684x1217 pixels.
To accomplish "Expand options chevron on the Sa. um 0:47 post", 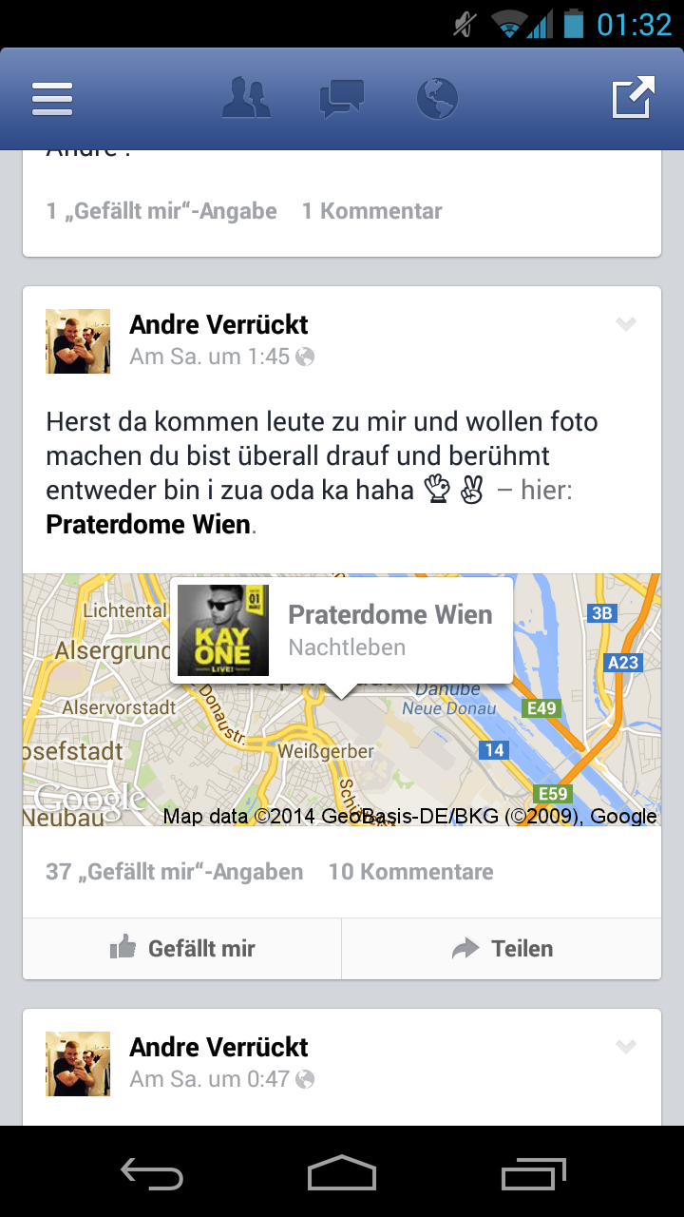I will pyautogui.click(x=625, y=1047).
